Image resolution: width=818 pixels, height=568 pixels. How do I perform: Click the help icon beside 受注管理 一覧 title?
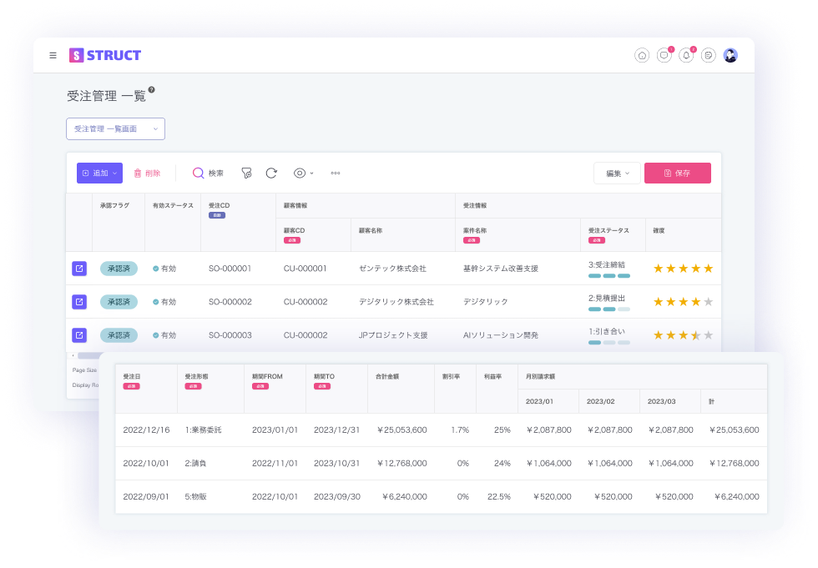coord(151,90)
